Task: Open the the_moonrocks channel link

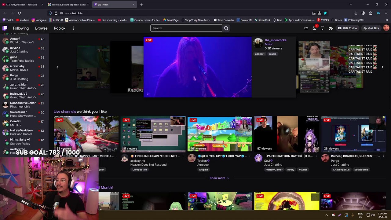Action: 276,40
